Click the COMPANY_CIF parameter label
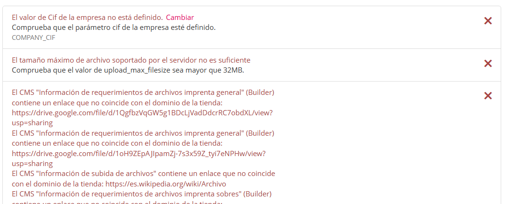Viewport: 505px width, 204px height. 33,37
